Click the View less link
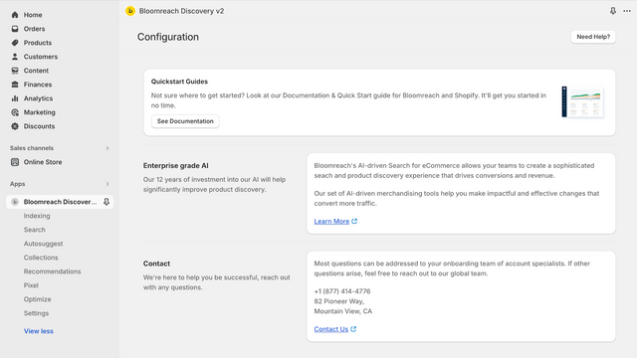The height and width of the screenshot is (358, 637). (x=39, y=331)
